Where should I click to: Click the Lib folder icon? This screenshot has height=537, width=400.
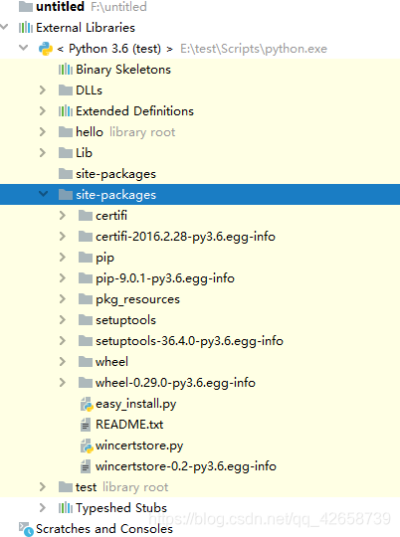(66, 153)
